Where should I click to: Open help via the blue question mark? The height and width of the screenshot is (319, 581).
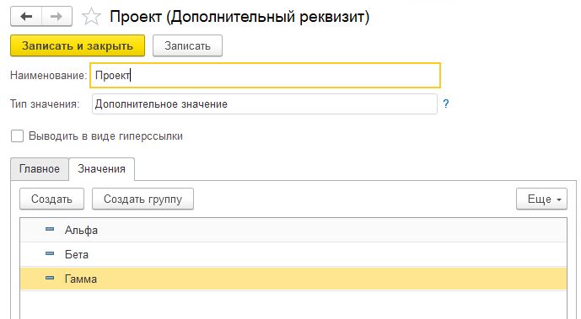446,104
